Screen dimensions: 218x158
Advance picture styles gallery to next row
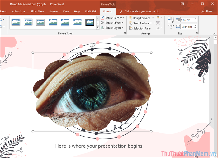point(98,23)
